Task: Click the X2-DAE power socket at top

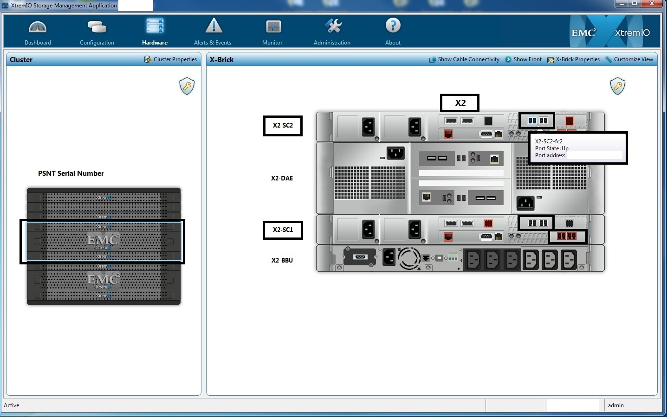Action: (x=395, y=153)
